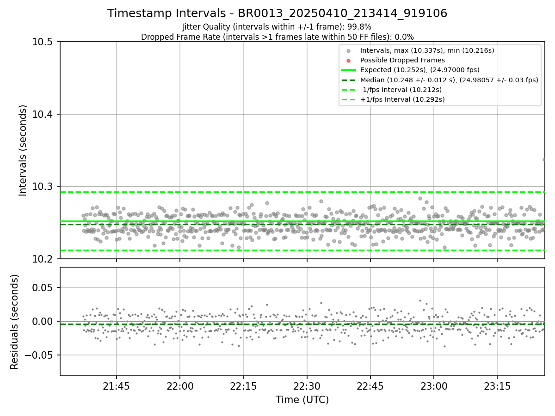Viewport: 555px width, 416px height.
Task: Click legend entry Intervals, max (10.337s)
Action: click(427, 50)
